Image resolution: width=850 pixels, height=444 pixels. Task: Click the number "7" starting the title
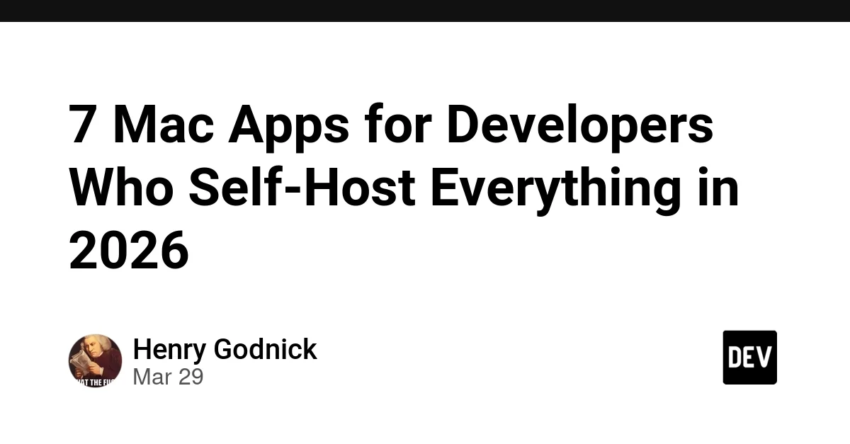pyautogui.click(x=82, y=125)
